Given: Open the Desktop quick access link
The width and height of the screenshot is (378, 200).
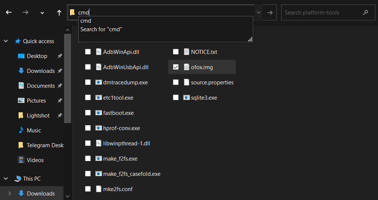Looking at the screenshot, I should pos(37,56).
